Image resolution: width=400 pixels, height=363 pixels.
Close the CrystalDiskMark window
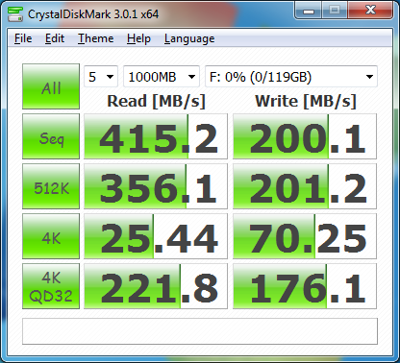click(370, 11)
